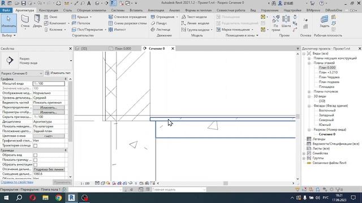Close the Сечение 0 view tab
Screen dimensions: 362x203
point(173,48)
